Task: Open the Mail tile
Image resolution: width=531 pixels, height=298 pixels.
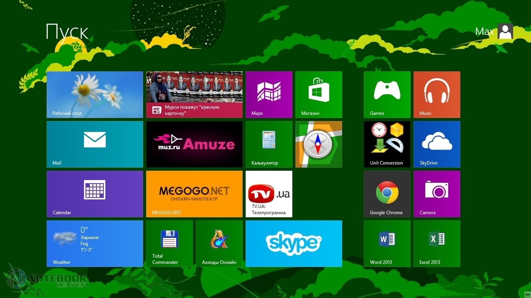Action: 95,144
